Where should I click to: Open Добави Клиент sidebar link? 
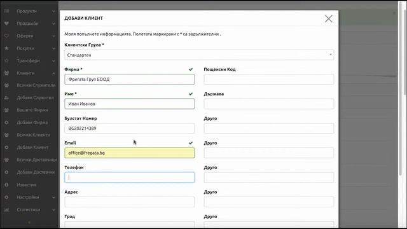tap(32, 148)
